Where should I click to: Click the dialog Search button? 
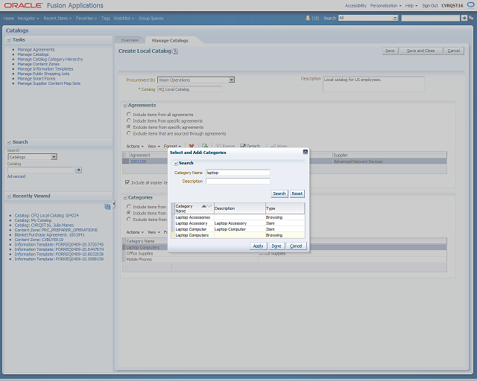click(279, 193)
